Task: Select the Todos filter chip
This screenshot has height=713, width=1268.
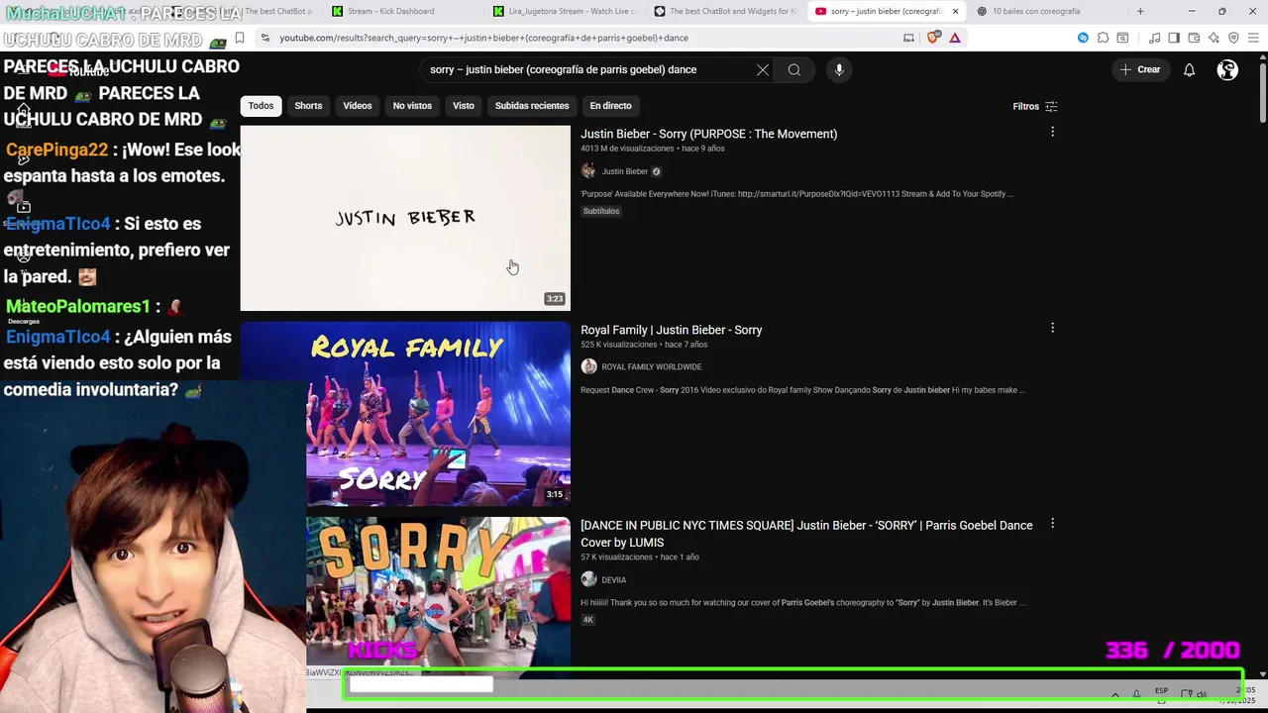Action: 261,106
